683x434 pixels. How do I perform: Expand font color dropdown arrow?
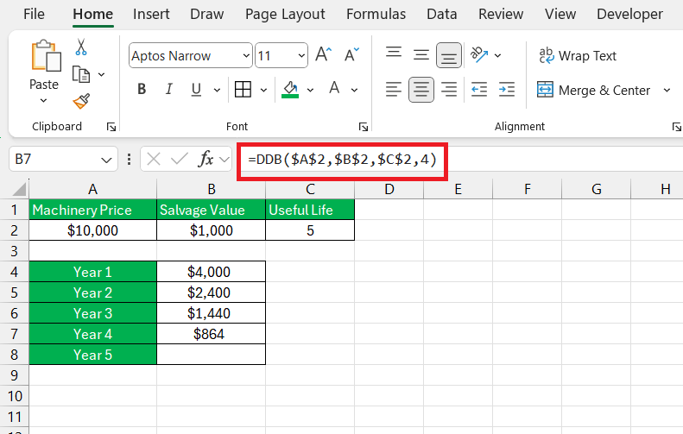pos(354,90)
